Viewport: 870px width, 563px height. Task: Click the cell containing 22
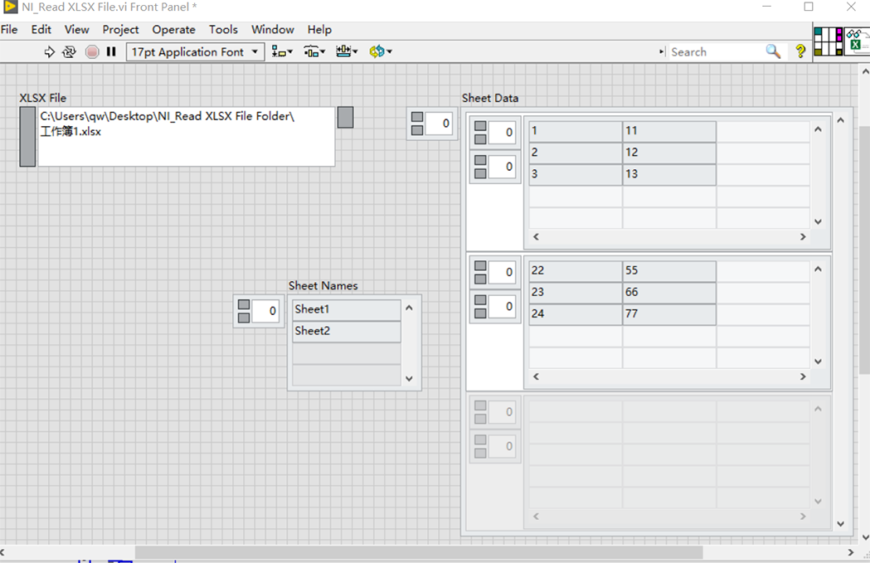[576, 270]
